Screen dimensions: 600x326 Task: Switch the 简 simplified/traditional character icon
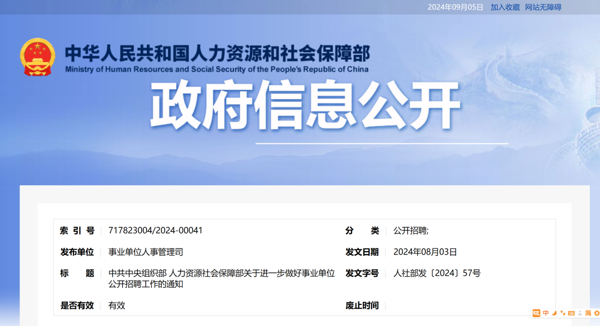pyautogui.click(x=588, y=313)
